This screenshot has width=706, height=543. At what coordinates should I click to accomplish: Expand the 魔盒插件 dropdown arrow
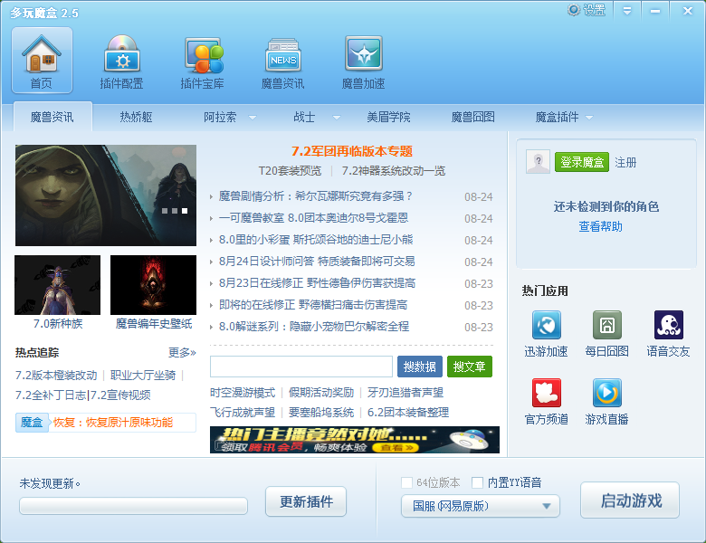589,118
